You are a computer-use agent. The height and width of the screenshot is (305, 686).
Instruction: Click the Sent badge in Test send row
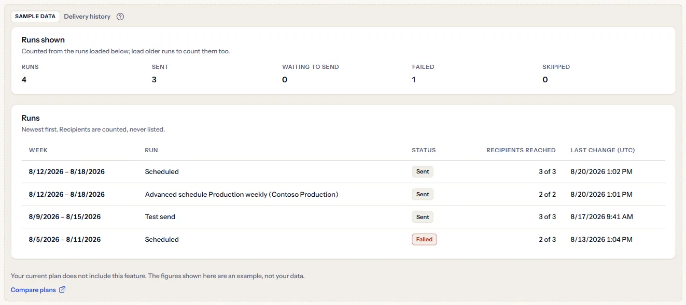click(x=423, y=217)
